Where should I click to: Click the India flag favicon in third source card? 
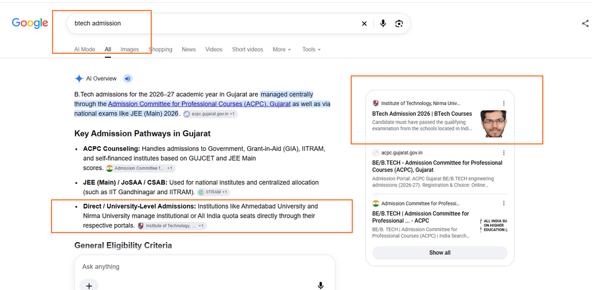[x=376, y=203]
